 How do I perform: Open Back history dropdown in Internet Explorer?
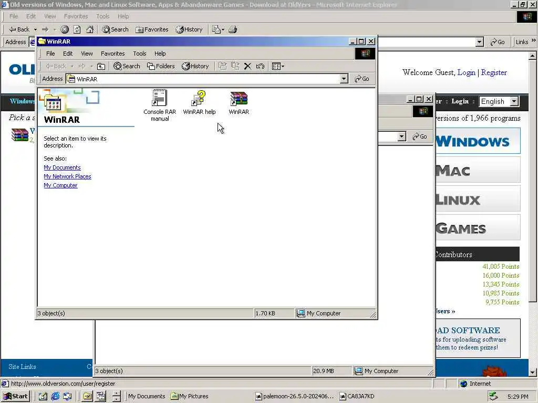tap(35, 29)
